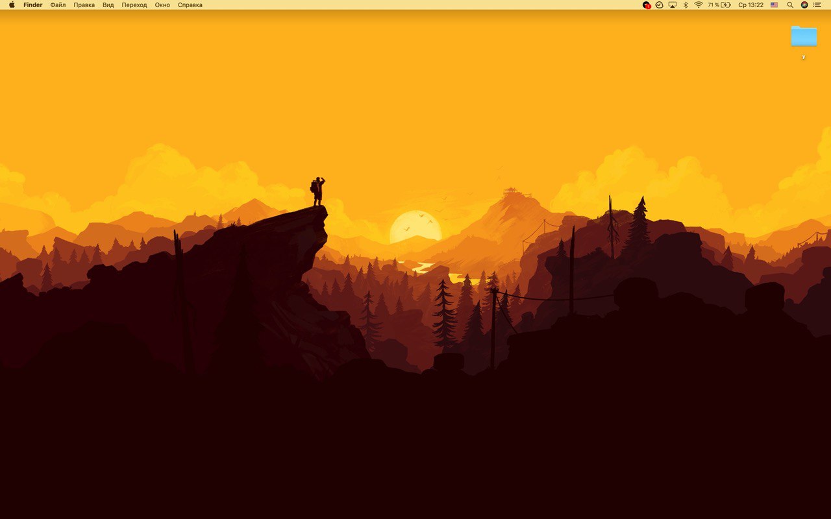This screenshot has height=519, width=831.
Task: Open the Apple menu
Action: [x=12, y=5]
